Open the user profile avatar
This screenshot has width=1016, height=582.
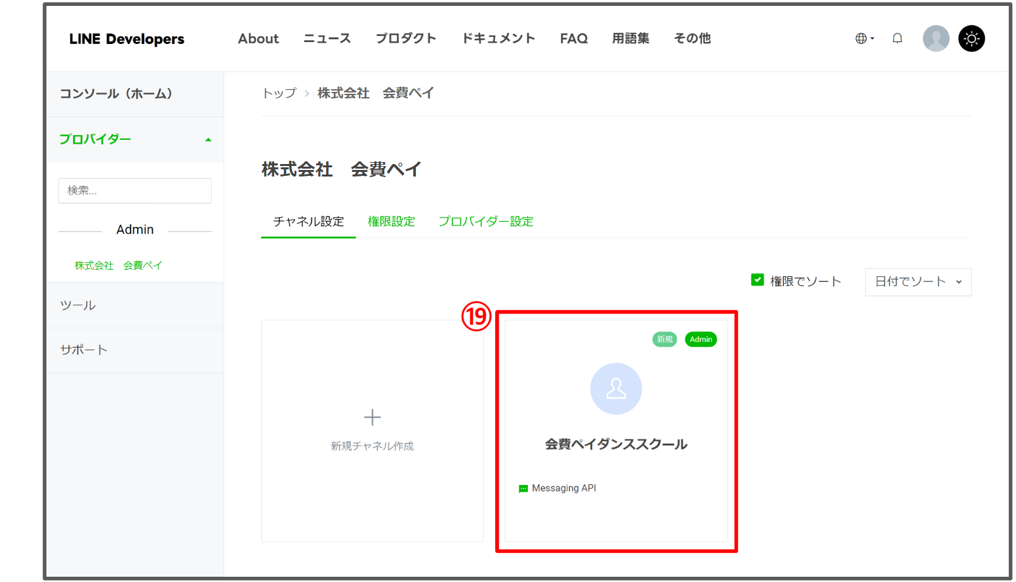(x=936, y=39)
